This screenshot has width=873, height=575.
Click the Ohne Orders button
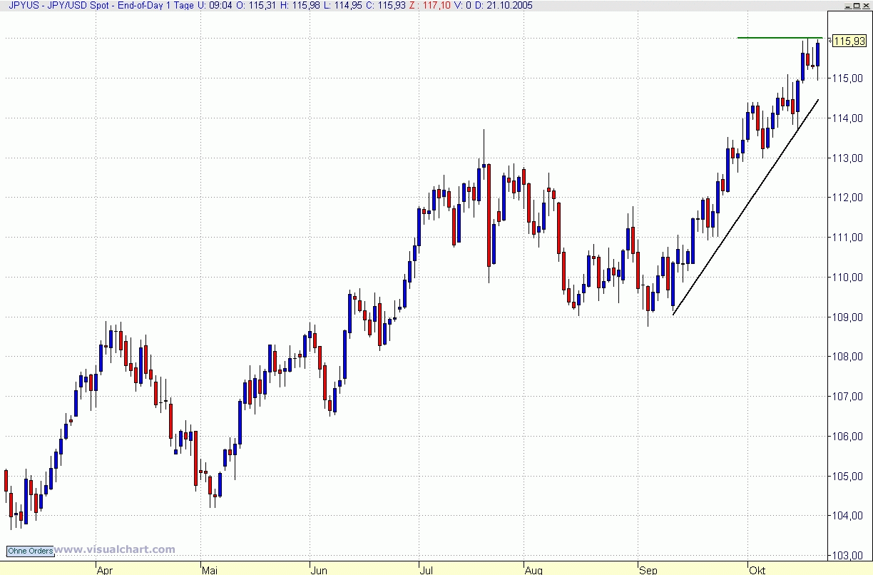tap(30, 551)
